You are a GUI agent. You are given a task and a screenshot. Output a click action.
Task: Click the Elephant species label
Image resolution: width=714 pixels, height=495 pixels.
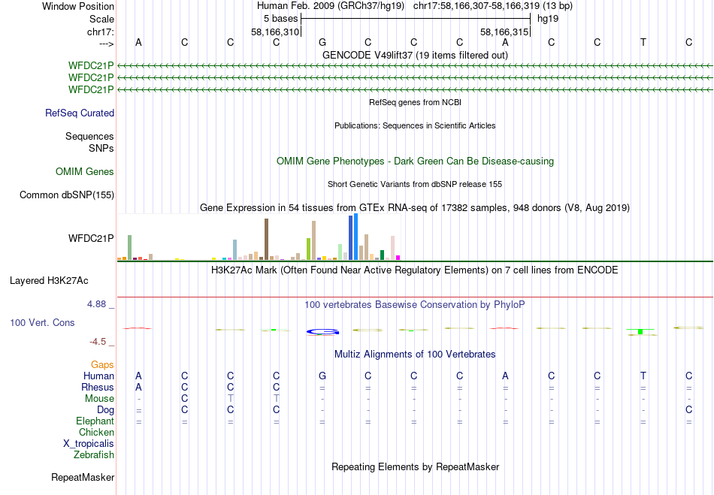click(x=95, y=421)
